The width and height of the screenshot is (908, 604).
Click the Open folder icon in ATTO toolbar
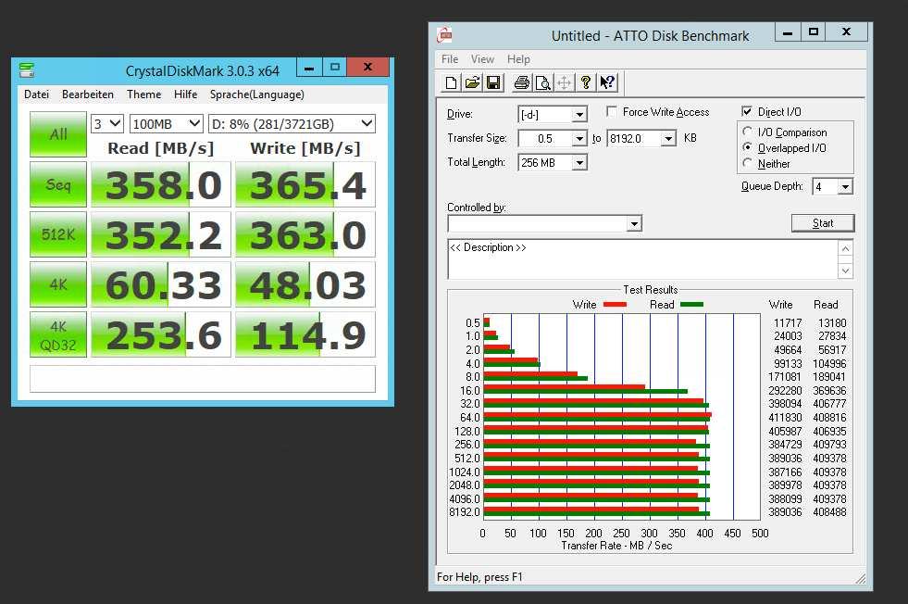(472, 82)
